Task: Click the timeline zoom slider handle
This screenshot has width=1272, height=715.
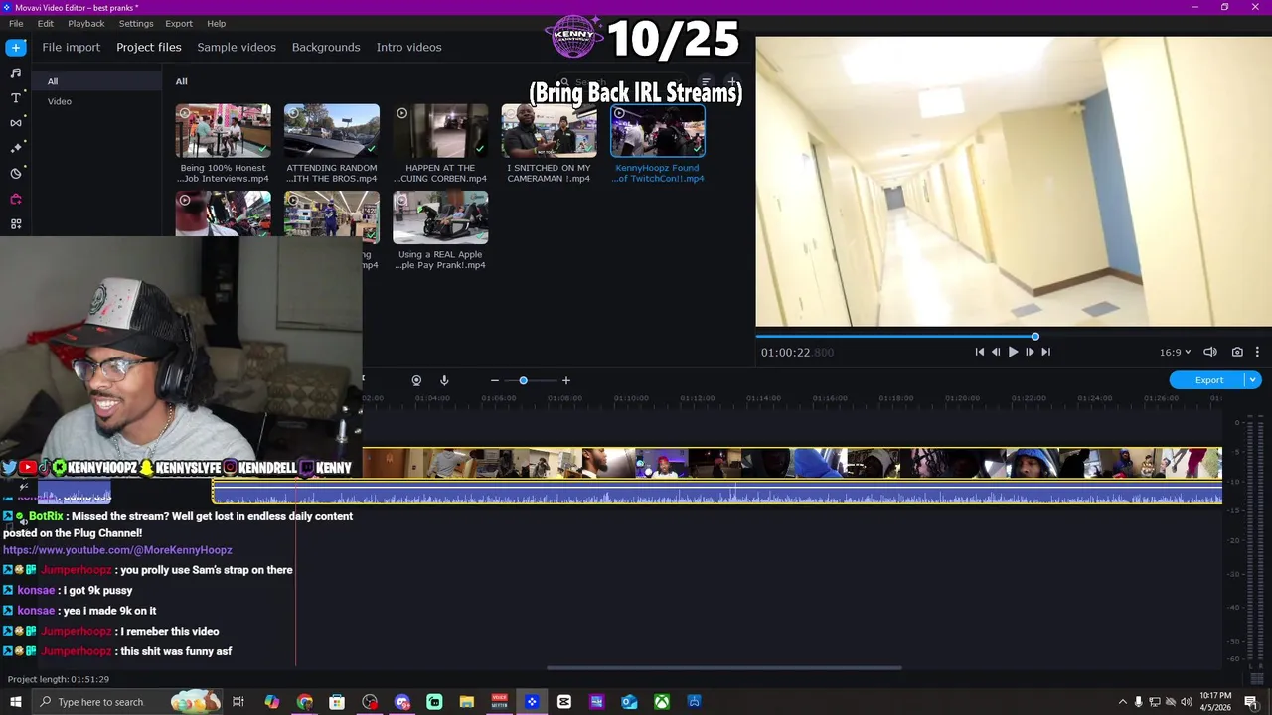Action: (x=523, y=380)
